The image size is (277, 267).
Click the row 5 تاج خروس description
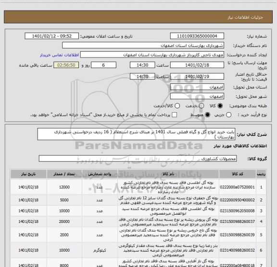(x=168, y=235)
